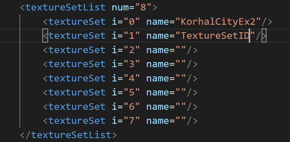Click the num attribute value "8"
290x142 pixels.
[x=144, y=7]
